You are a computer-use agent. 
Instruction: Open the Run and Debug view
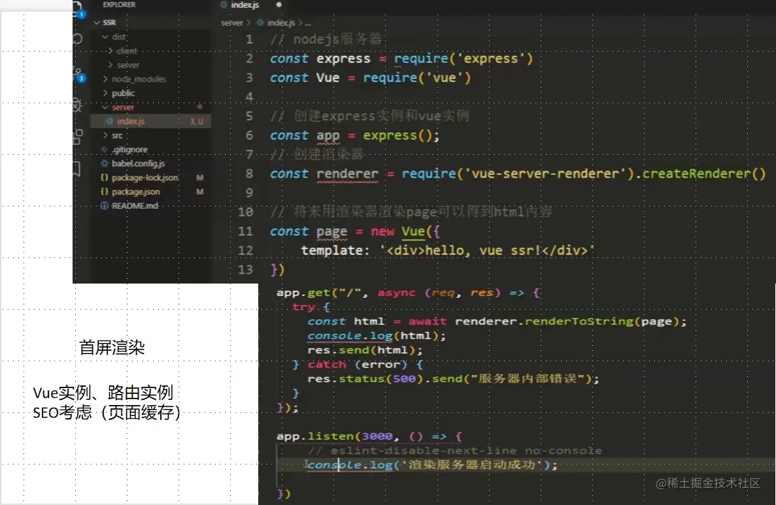click(x=77, y=105)
